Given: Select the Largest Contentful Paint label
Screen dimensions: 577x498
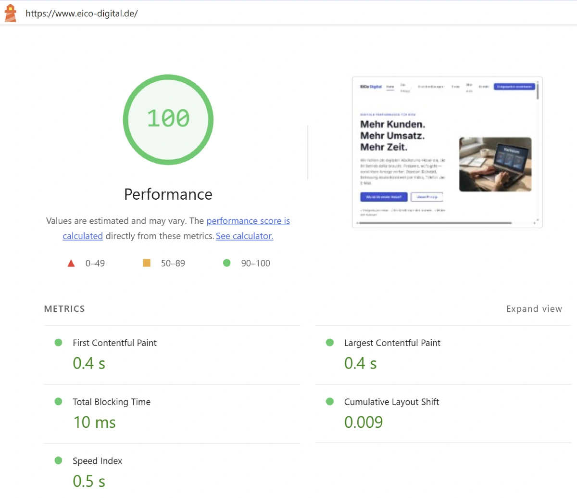Looking at the screenshot, I should pos(392,343).
